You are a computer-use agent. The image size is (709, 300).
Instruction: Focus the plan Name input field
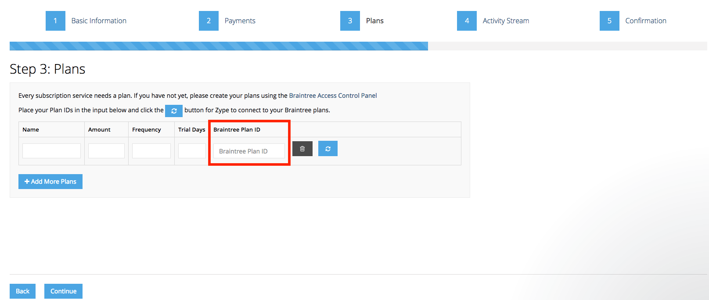click(51, 151)
